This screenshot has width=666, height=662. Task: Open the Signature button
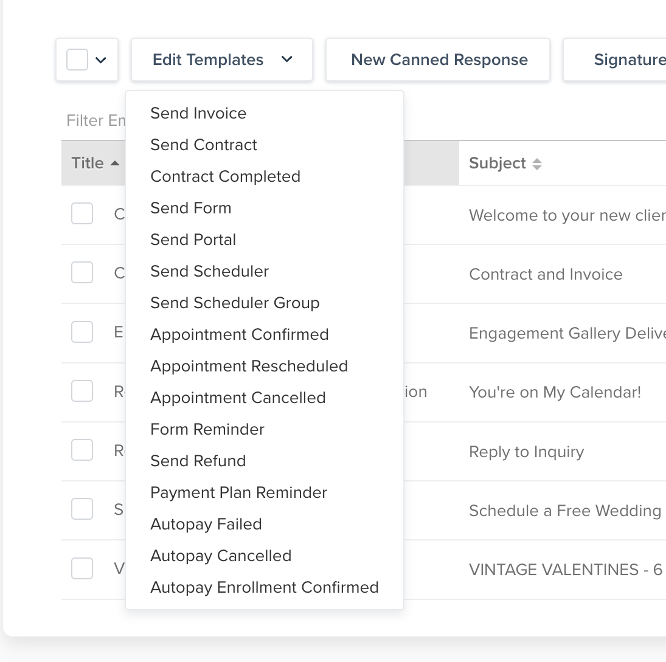click(x=626, y=60)
